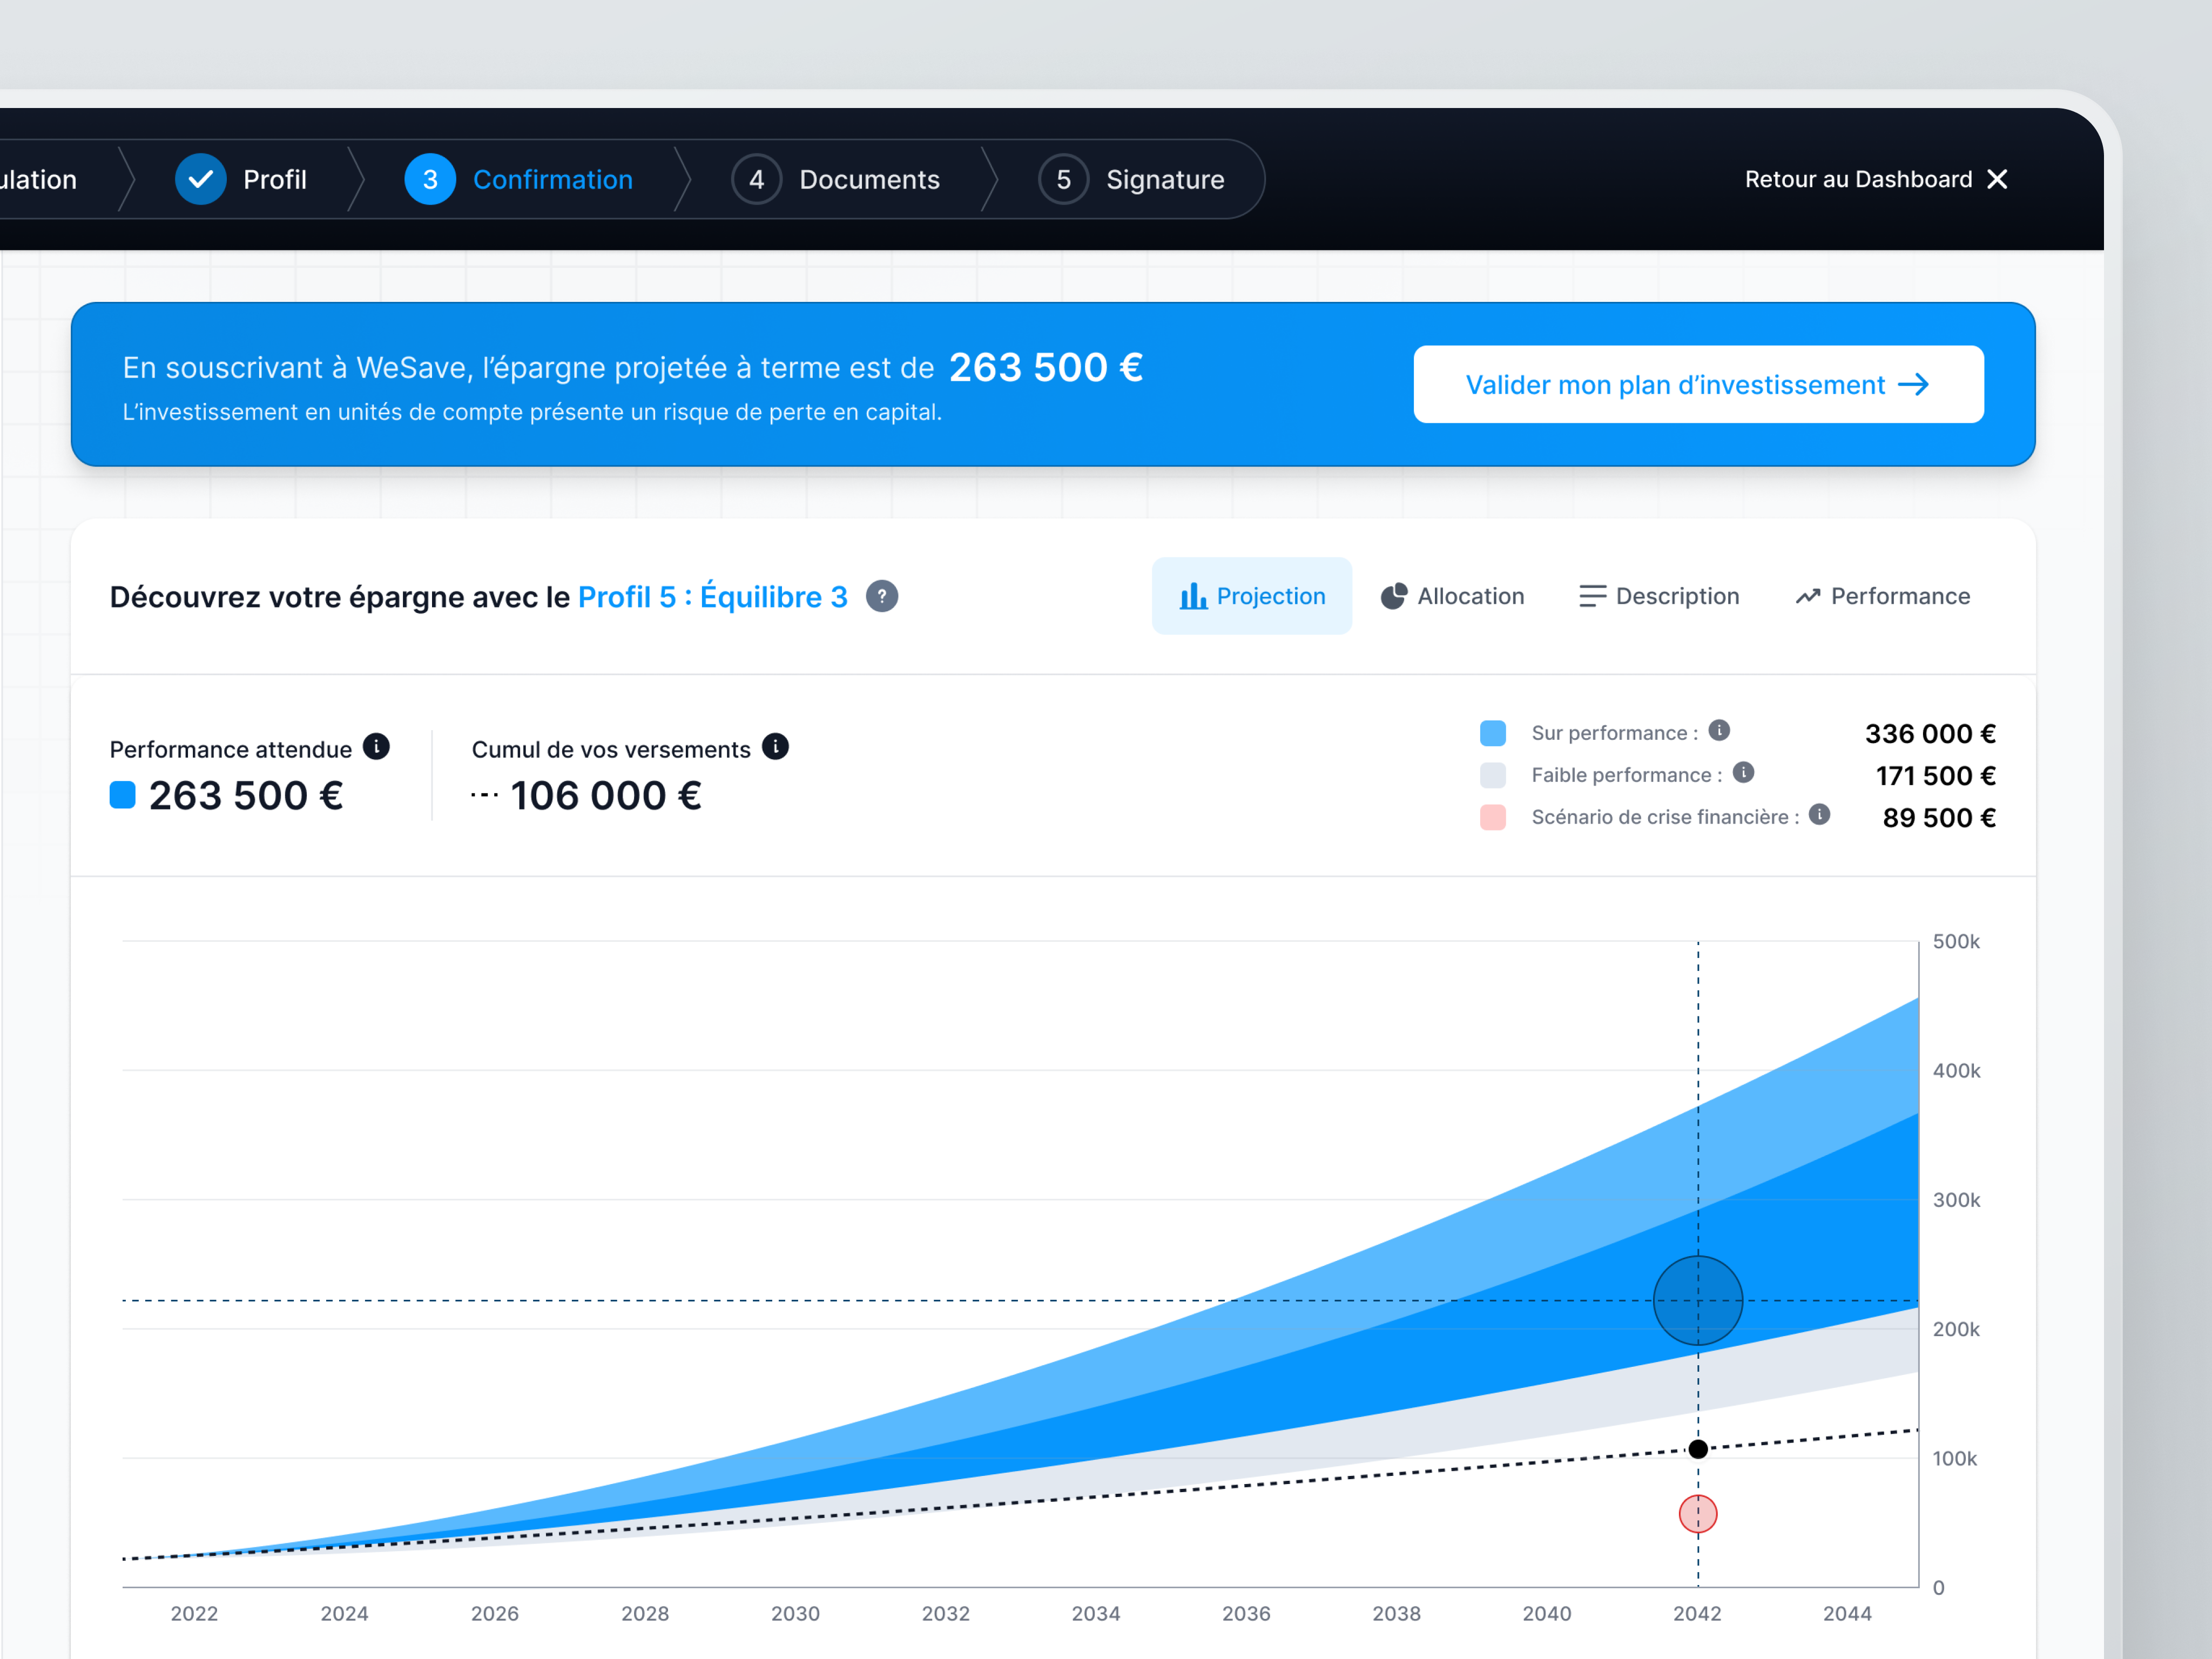This screenshot has width=2212, height=1659.
Task: Jump to step 5 Signature
Action: click(1131, 179)
